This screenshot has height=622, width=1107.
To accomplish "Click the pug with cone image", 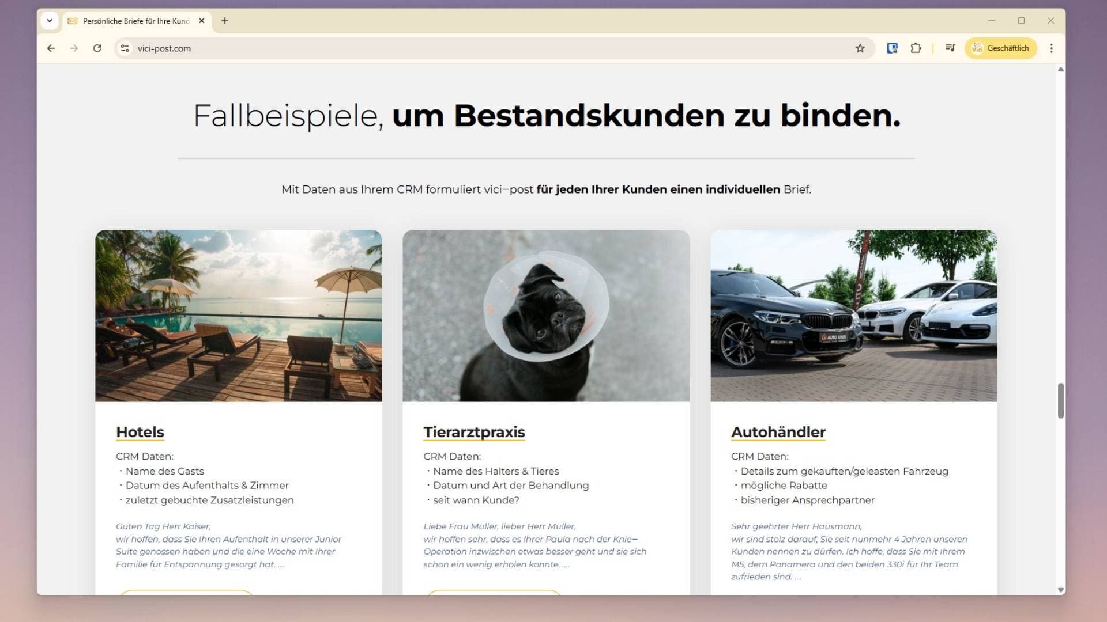I will 546,316.
